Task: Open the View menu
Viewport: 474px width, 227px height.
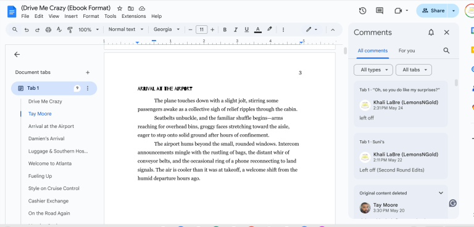Action: point(54,16)
